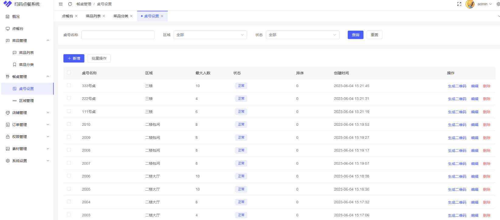Close the 桌号设置 tab

click(x=162, y=16)
